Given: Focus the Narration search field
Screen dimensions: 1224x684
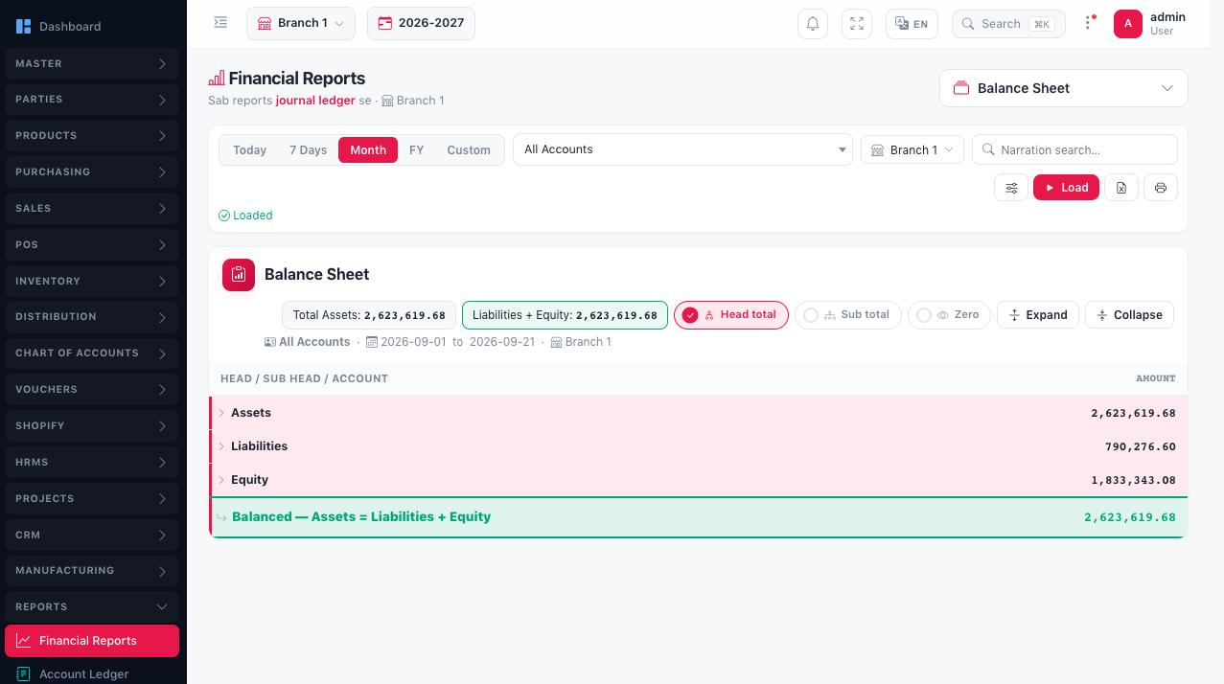Looking at the screenshot, I should point(1074,149).
